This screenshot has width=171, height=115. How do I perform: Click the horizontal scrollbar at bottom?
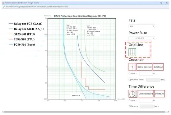tap(84, 112)
